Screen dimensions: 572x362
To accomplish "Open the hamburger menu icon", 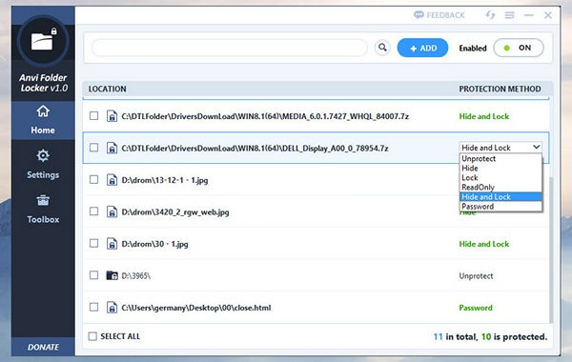I will pos(510,15).
